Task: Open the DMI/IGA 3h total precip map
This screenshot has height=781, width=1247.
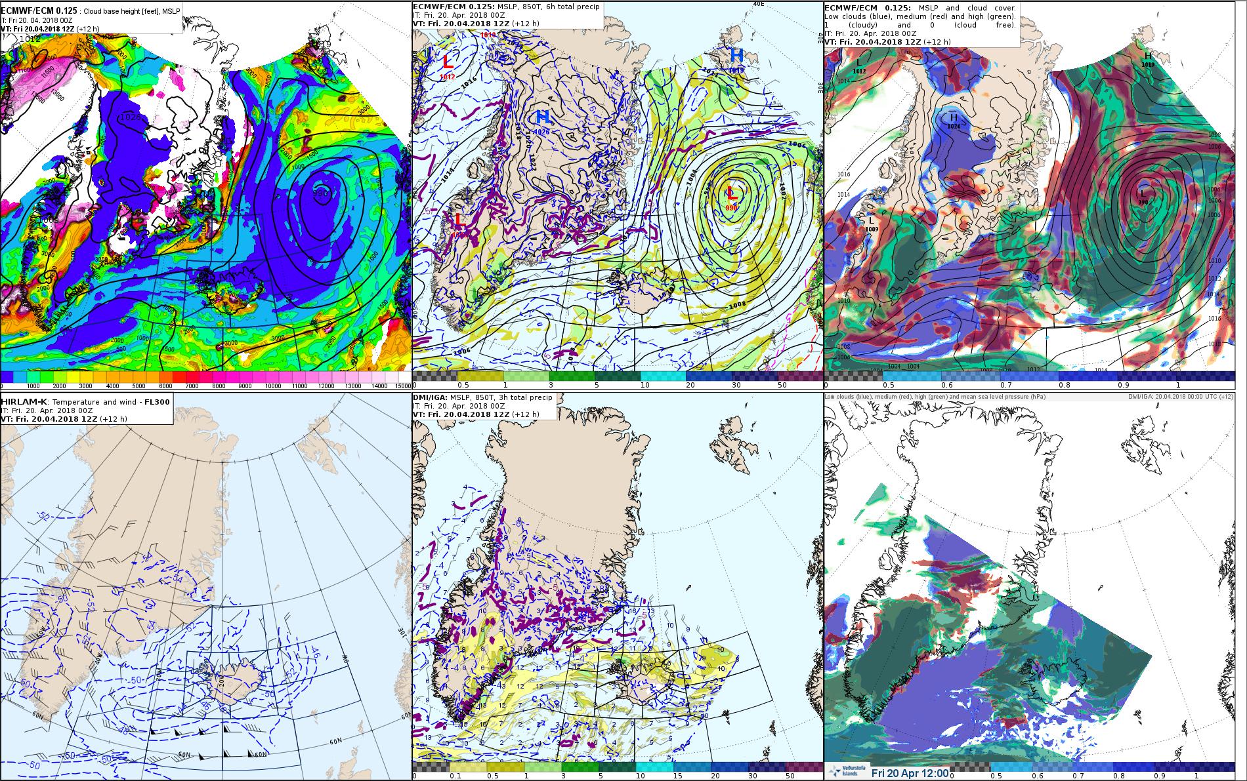Action: 617,587
